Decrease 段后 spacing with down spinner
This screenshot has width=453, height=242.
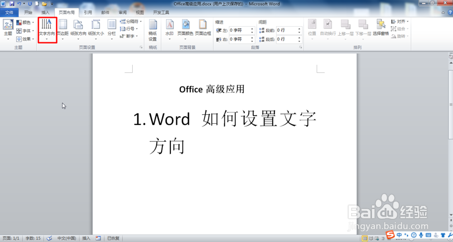(299, 41)
